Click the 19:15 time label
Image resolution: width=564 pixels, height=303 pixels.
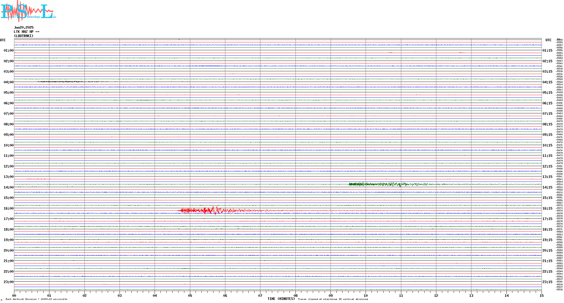(x=547, y=240)
